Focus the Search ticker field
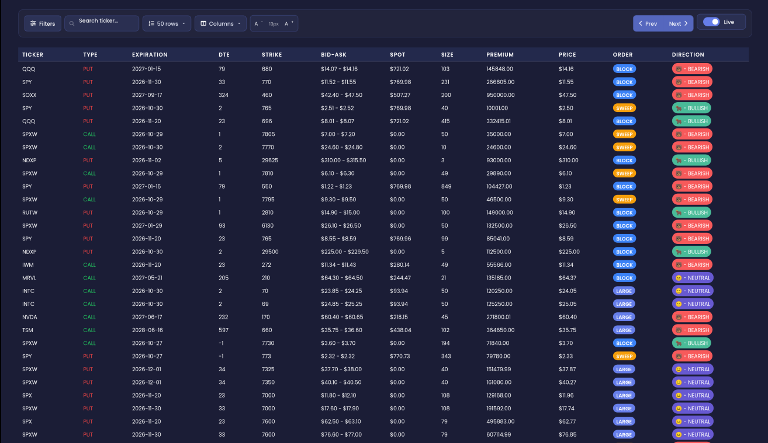This screenshot has height=443, width=768. click(x=102, y=23)
